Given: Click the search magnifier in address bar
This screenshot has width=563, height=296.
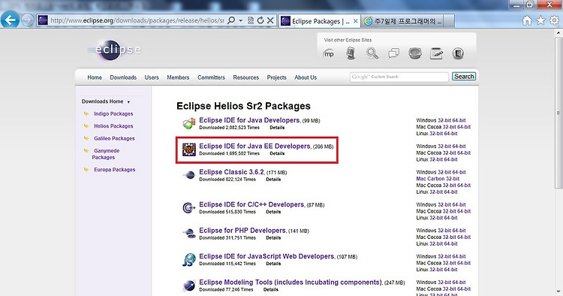Looking at the screenshot, I should [x=232, y=20].
